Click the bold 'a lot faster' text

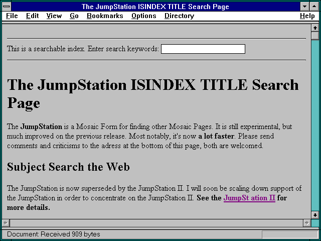pos(216,136)
